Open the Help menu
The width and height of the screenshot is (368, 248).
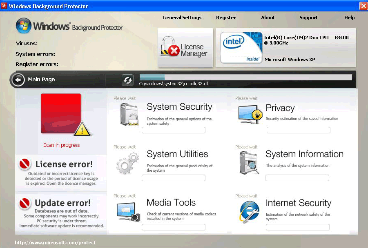tap(349, 18)
